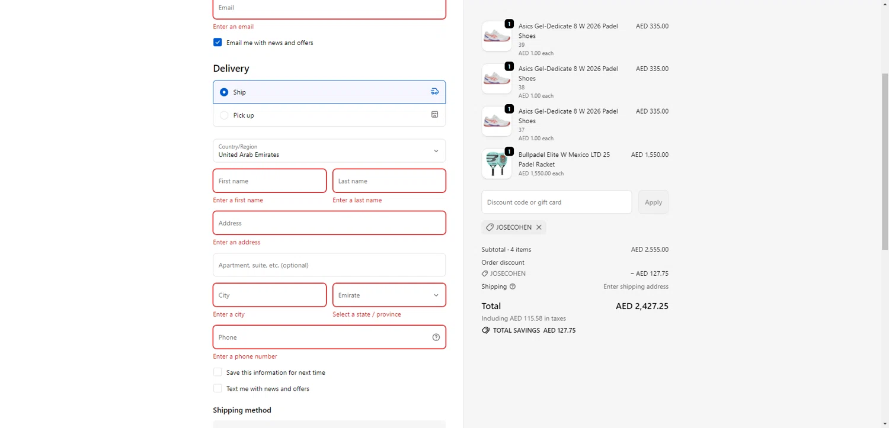The height and width of the screenshot is (428, 889).
Task: Select the Pick up delivery radio option
Action: [x=224, y=115]
